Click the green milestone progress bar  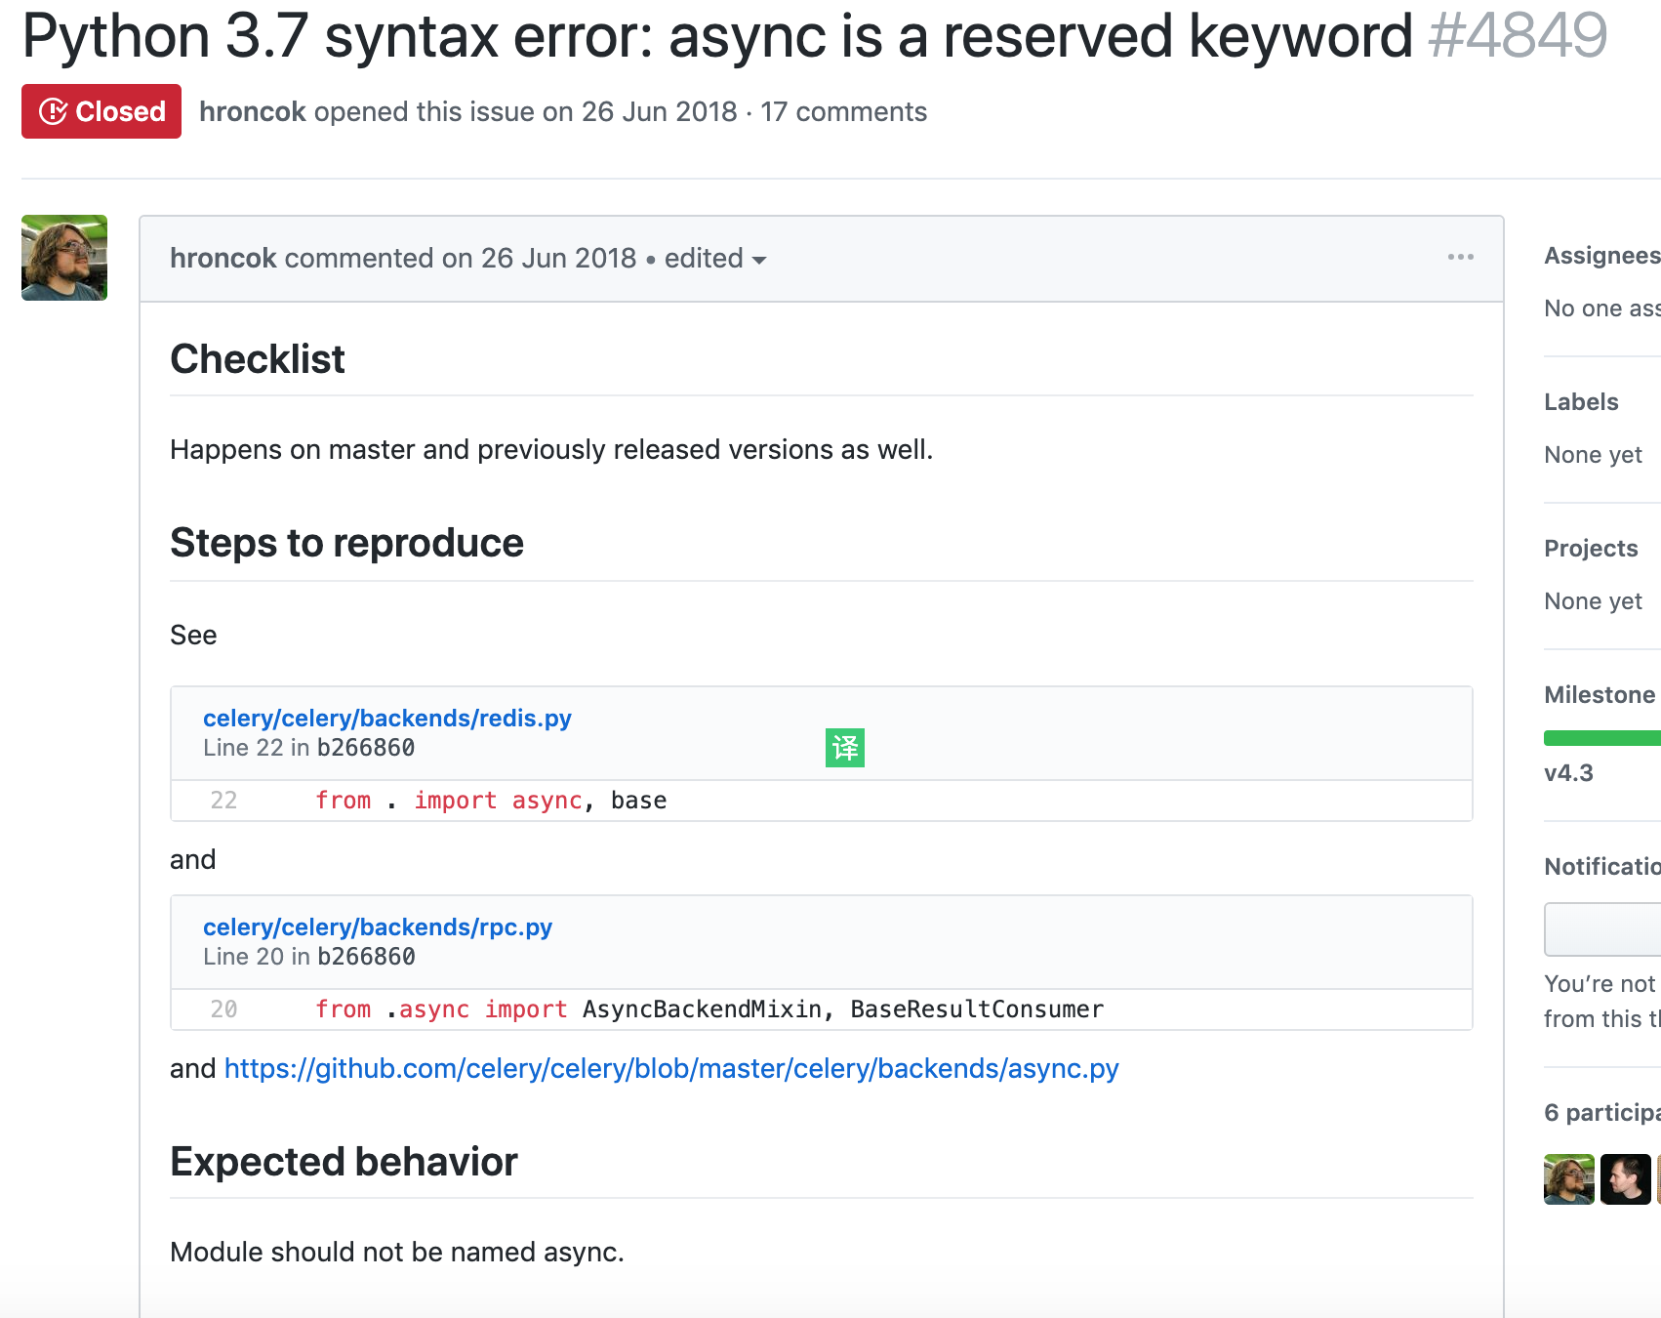1602,738
